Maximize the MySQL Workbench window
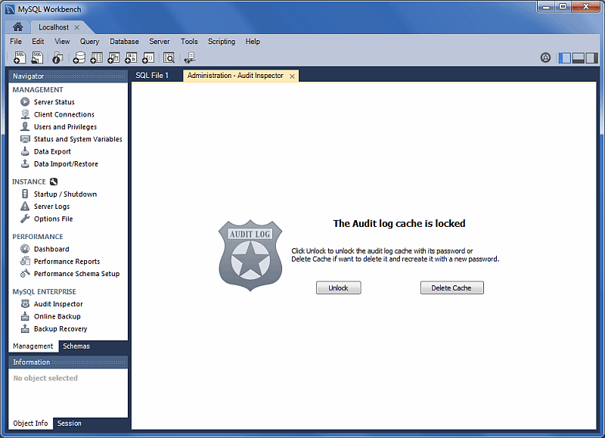This screenshot has width=605, height=438. (563, 7)
